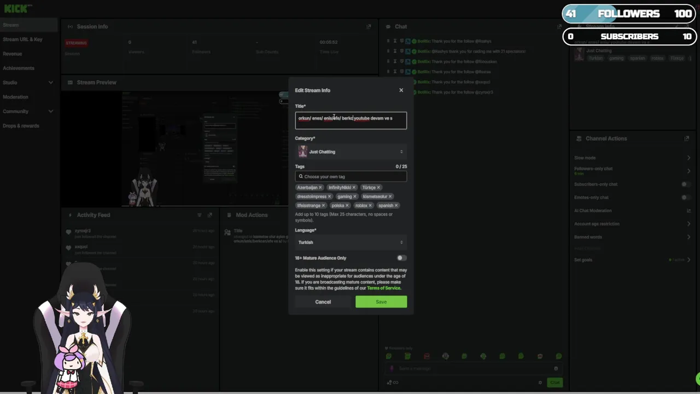Pop out the Channel Actions panel
Image resolution: width=700 pixels, height=394 pixels.
click(686, 138)
